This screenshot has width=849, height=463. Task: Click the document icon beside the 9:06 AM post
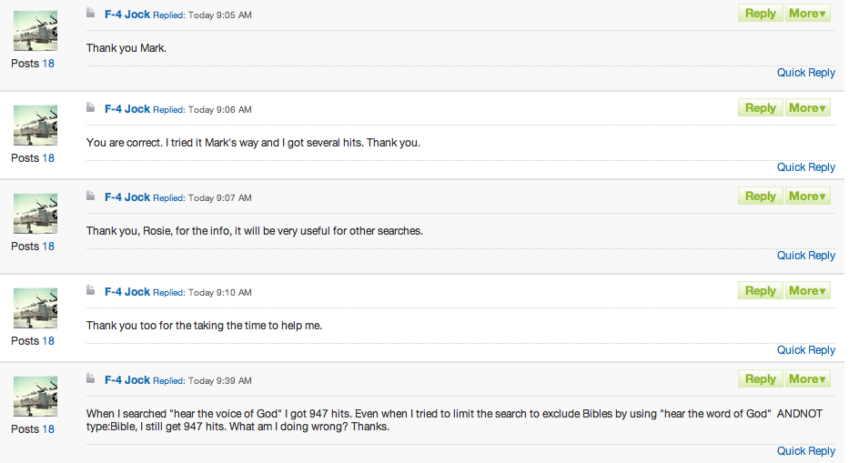tap(91, 107)
